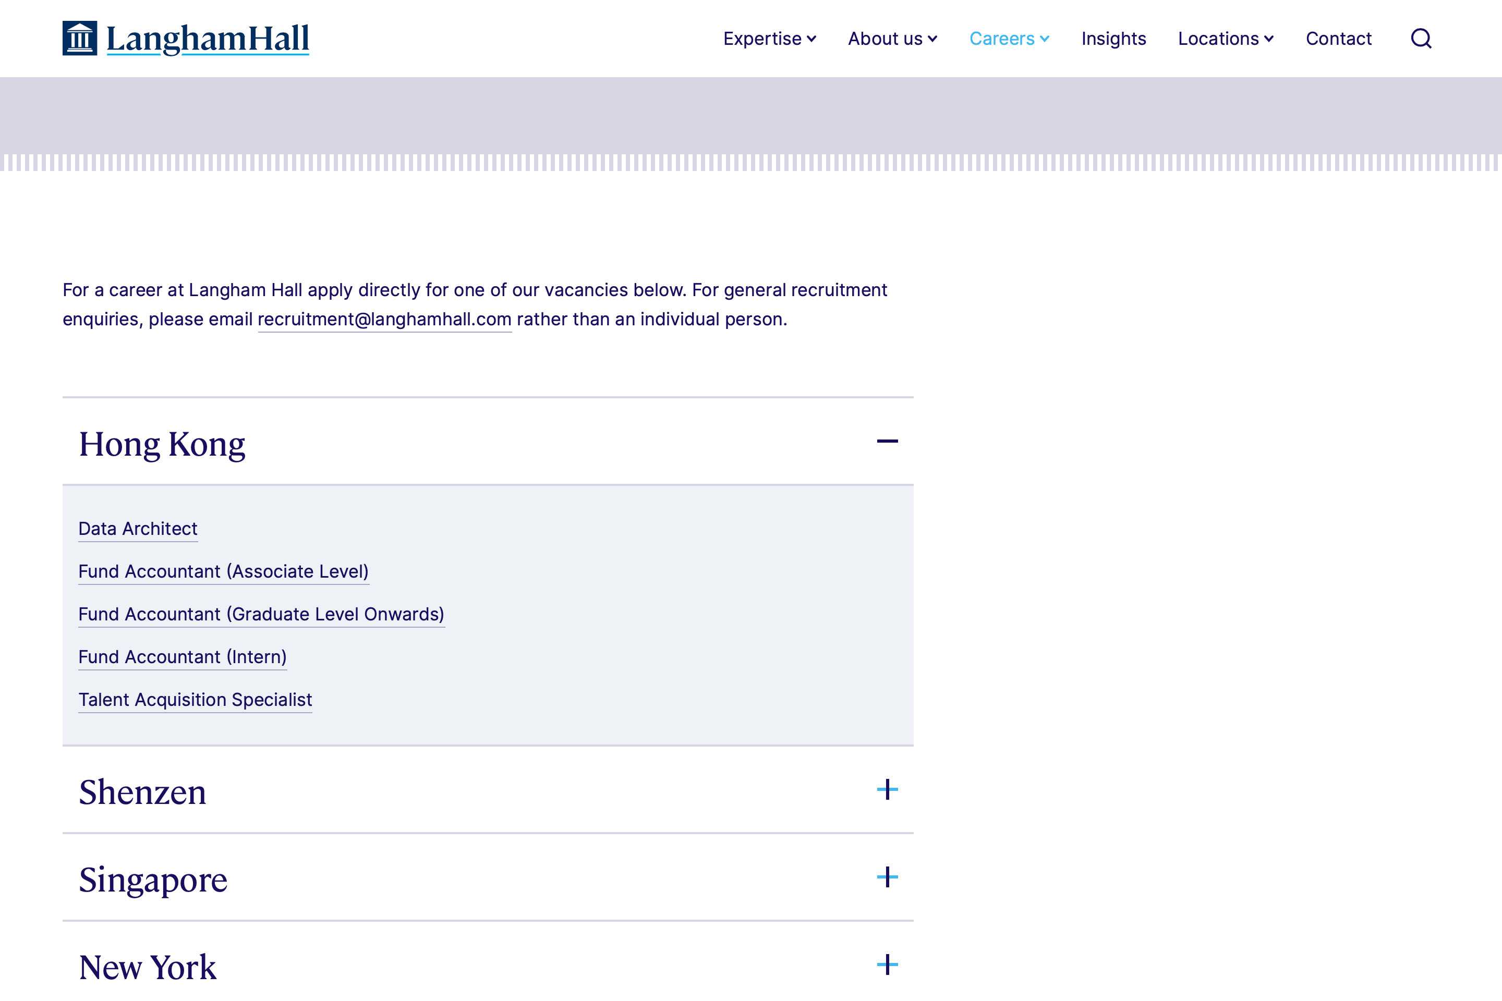Image resolution: width=1502 pixels, height=1001 pixels.
Task: Open the About us dropdown menu
Action: 892,38
